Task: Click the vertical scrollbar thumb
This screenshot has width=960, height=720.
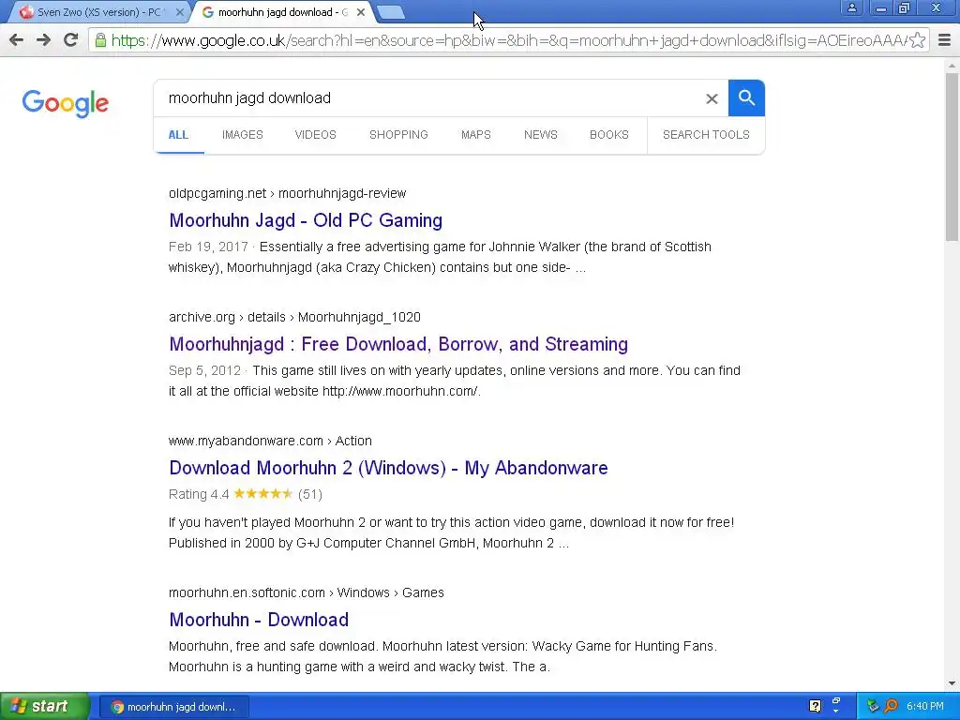Action: coord(952,157)
